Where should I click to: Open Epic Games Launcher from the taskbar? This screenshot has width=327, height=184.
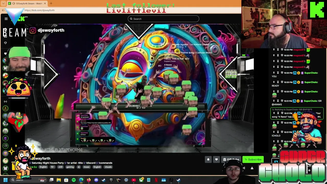point(111,180)
